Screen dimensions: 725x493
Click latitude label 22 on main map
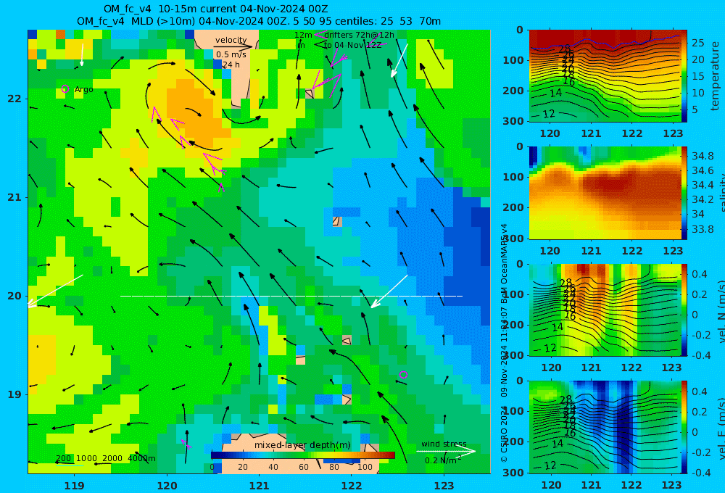14,99
